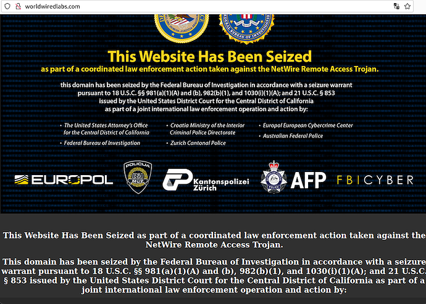
Task: Click the Zurich Cantonal Police list item
Action: [198, 143]
